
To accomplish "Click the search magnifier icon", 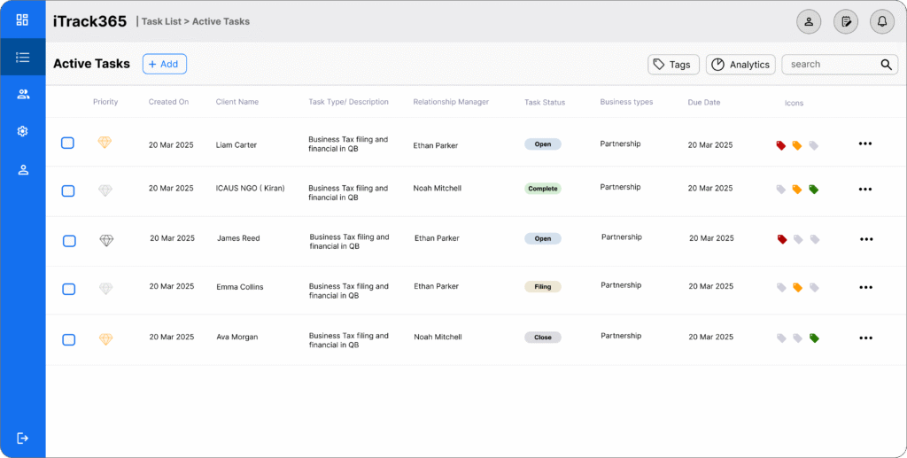I will coord(886,65).
